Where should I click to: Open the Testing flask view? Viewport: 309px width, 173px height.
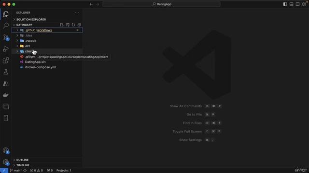pyautogui.click(x=6, y=72)
